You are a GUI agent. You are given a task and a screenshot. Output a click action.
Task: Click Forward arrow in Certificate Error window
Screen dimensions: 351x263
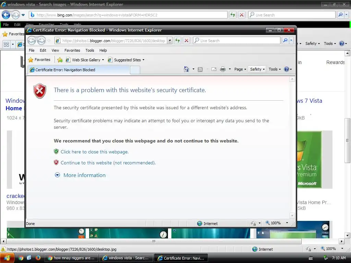point(41,40)
